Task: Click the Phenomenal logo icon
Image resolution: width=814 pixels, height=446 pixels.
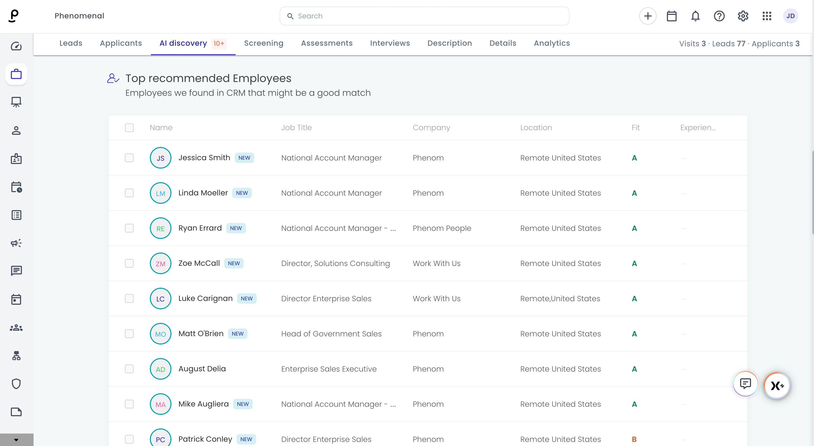Action: coord(13,16)
